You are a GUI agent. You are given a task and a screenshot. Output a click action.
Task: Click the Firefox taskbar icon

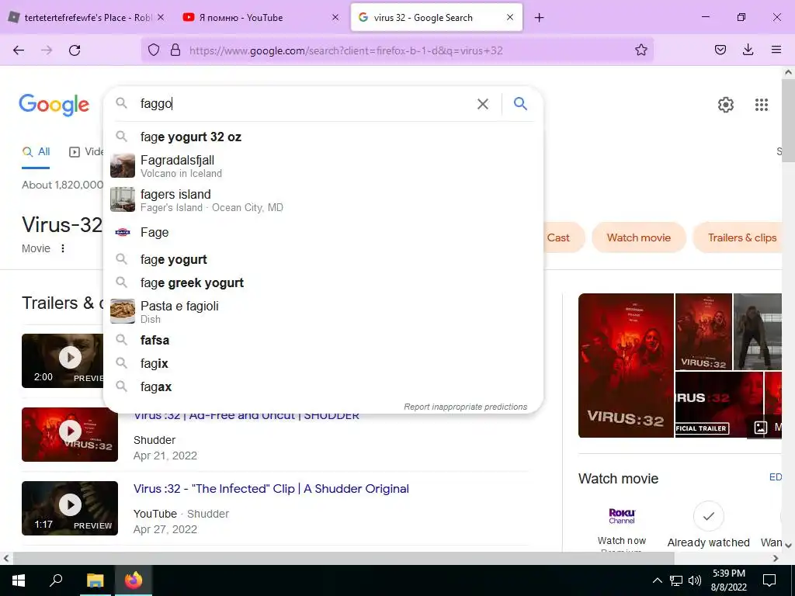pos(134,580)
